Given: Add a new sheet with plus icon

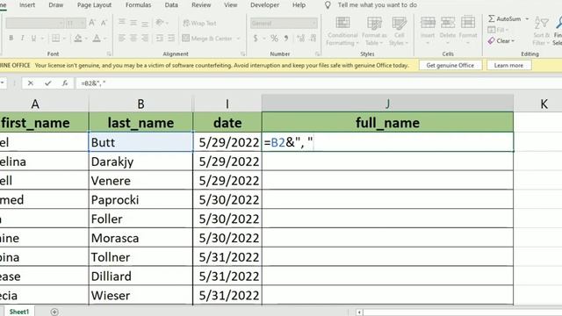Looking at the screenshot, I should [54, 312].
